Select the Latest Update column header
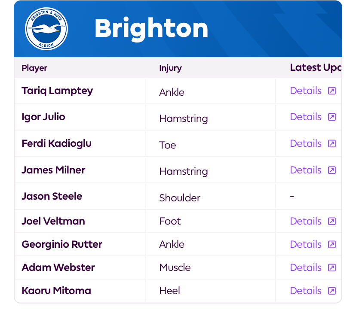 click(316, 67)
